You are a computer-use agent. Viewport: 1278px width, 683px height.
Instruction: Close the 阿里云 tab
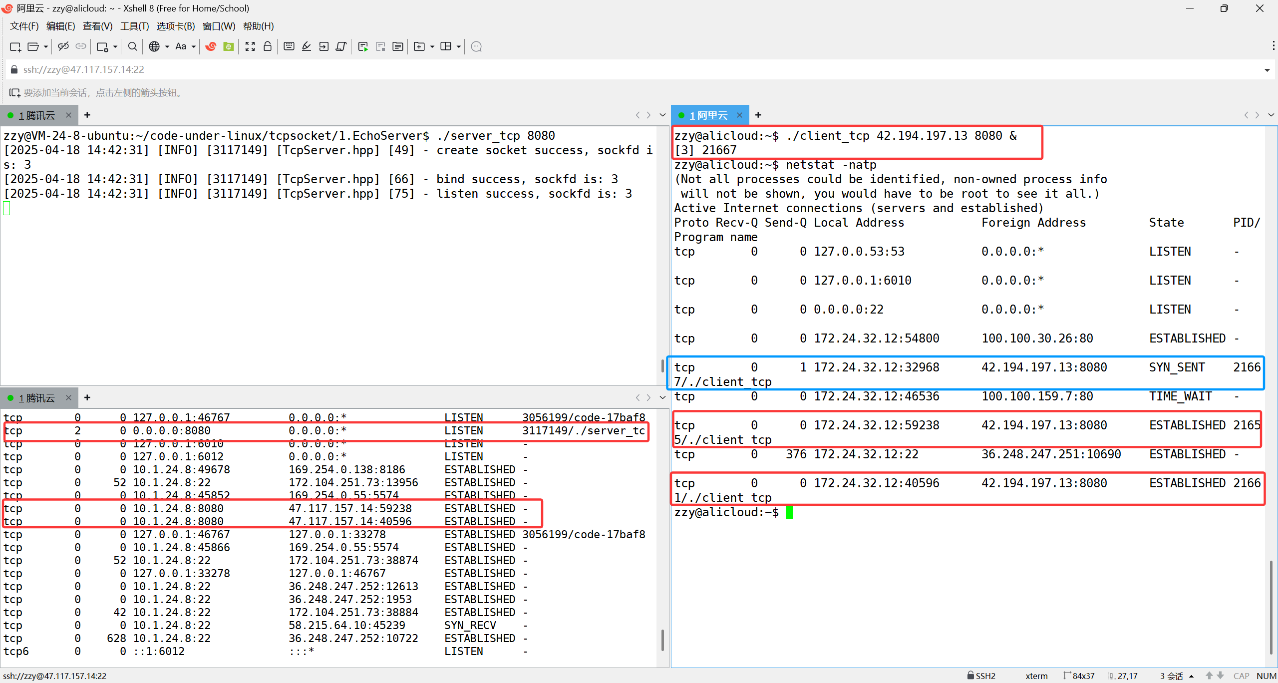[x=739, y=115]
